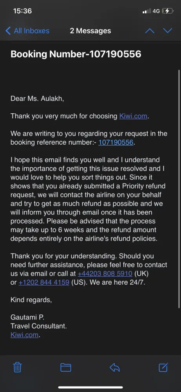This screenshot has height=392, width=181.
Task: Tap the battery charging icon in the status bar
Action: click(x=167, y=11)
